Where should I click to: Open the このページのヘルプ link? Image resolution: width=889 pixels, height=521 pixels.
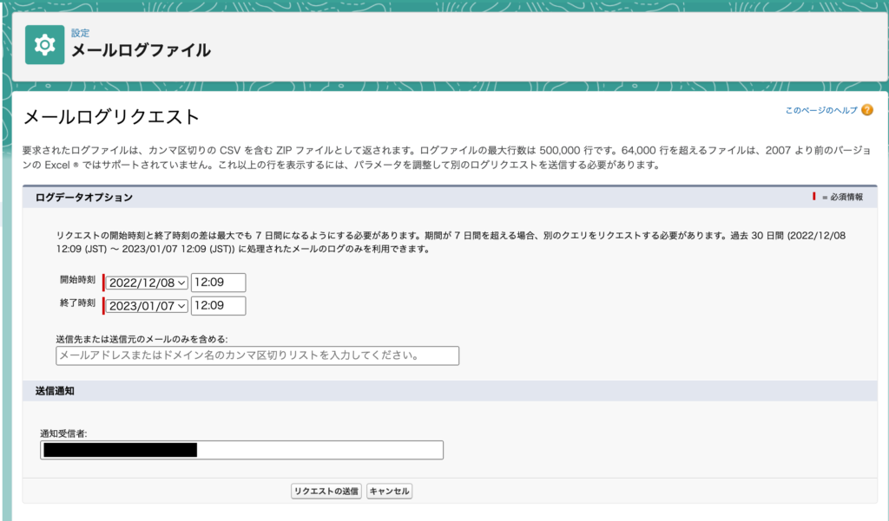pos(820,111)
